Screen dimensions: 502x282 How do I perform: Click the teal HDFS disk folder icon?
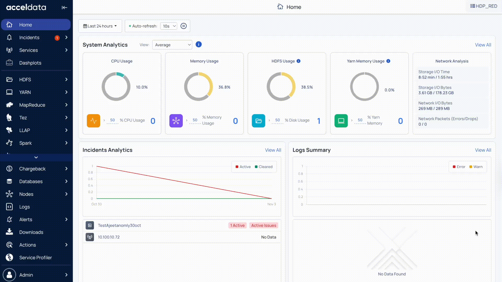click(x=258, y=121)
